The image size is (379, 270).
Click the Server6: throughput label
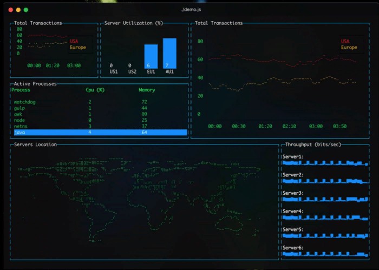293,247
